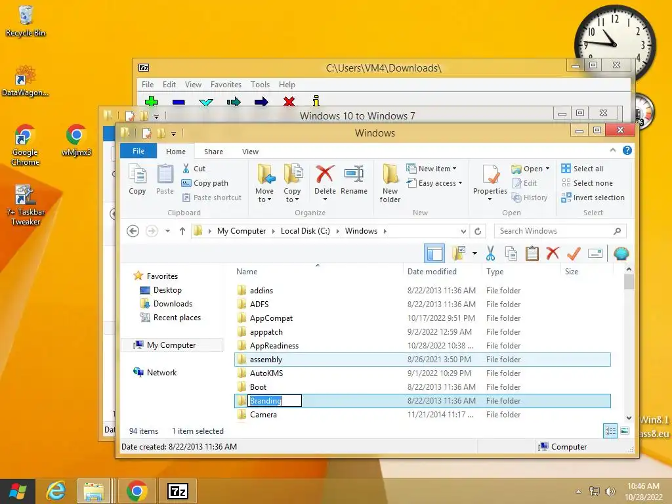Click the Up one level arrow
Viewport: 672px width, 504px height.
[182, 231]
